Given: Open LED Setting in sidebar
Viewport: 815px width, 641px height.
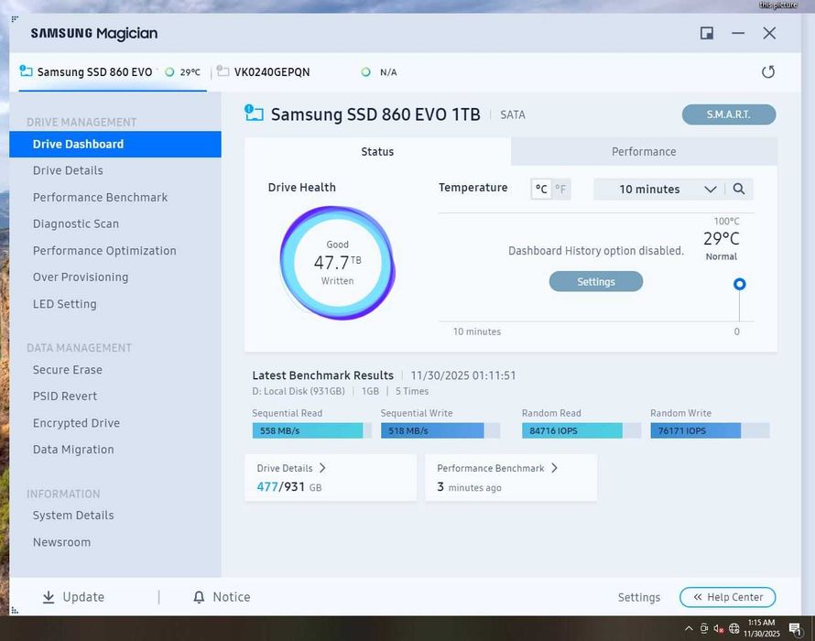Looking at the screenshot, I should coord(64,304).
